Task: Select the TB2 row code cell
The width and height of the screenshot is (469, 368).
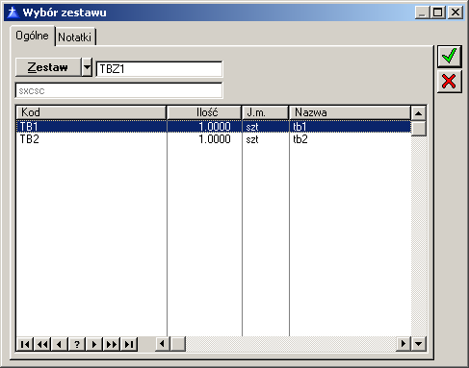Action: [91, 139]
